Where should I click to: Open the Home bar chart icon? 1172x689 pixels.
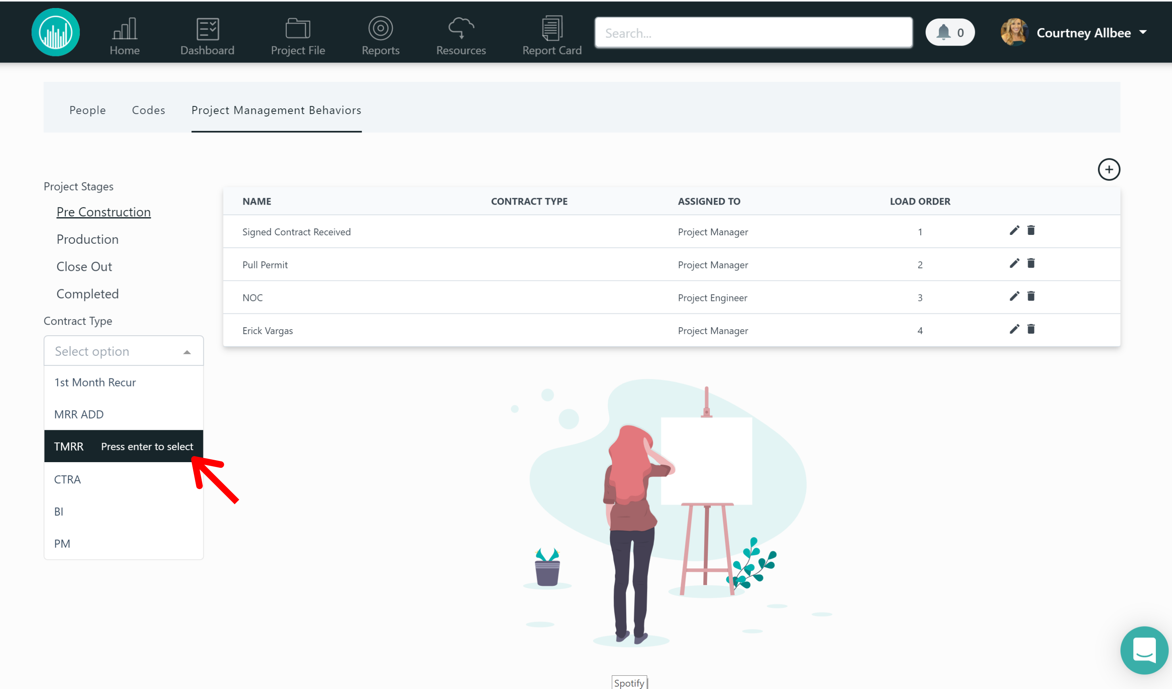click(125, 29)
